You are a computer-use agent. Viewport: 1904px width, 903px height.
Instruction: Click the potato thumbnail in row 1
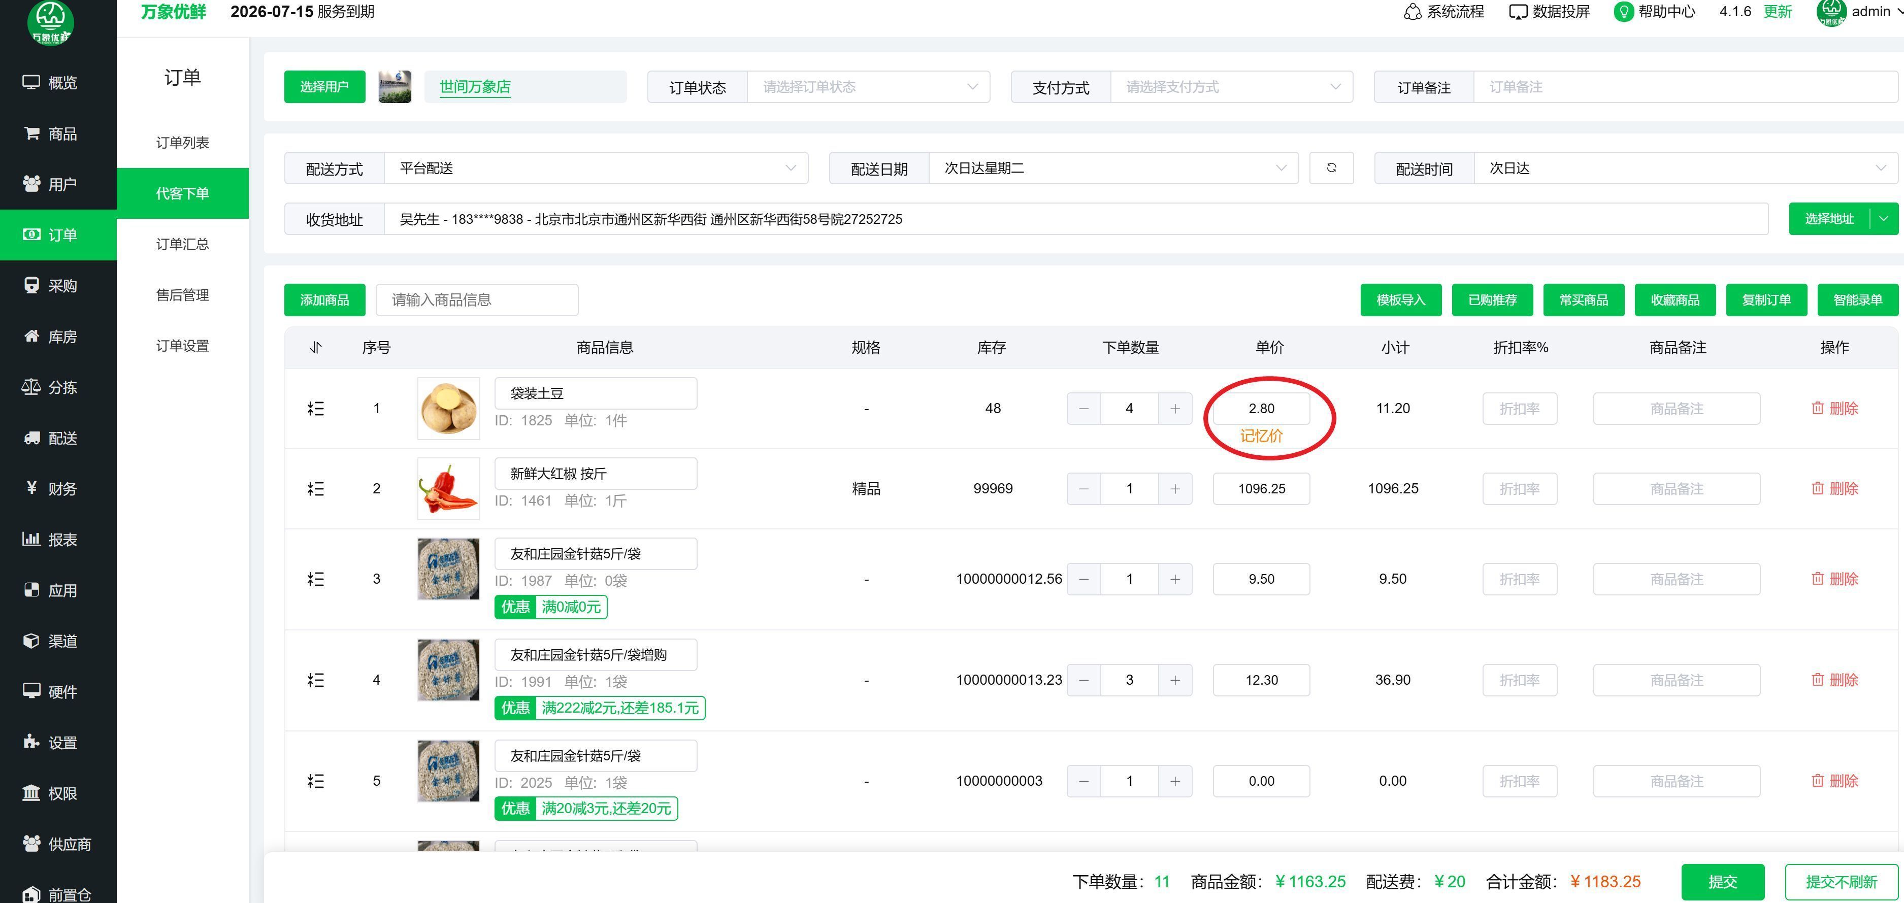(x=449, y=409)
